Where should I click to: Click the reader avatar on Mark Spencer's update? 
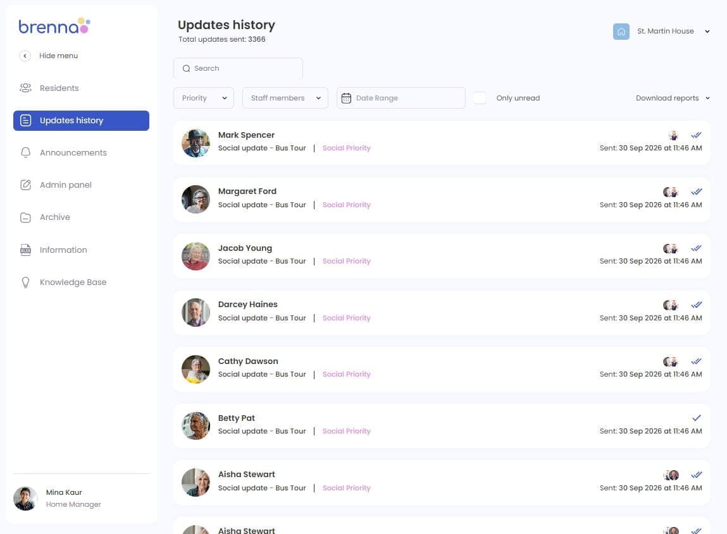(x=673, y=135)
